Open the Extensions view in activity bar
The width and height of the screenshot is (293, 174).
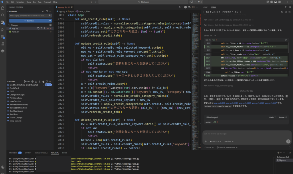[3, 37]
